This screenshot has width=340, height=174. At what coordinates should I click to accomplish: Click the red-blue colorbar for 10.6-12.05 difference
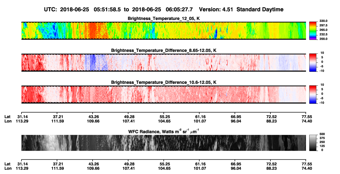[313, 94]
